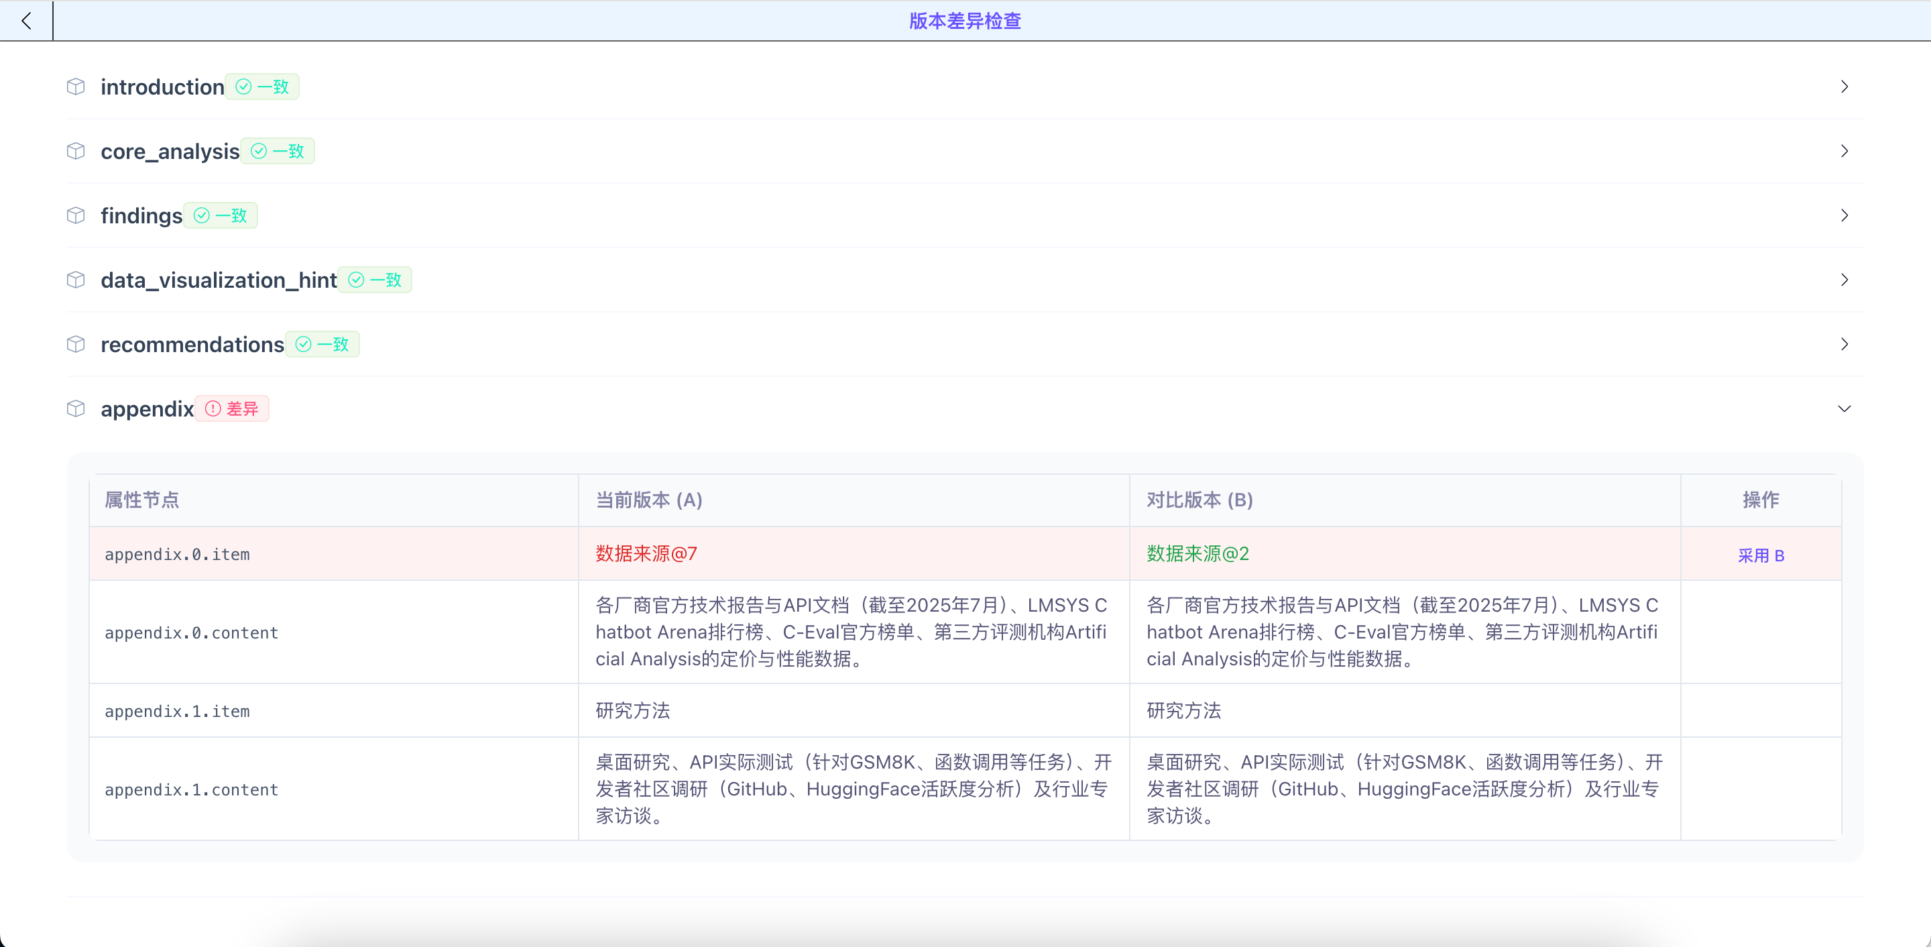Click the 一致 badge next to introduction
Viewport: 1931px width, 947px height.
tap(262, 87)
